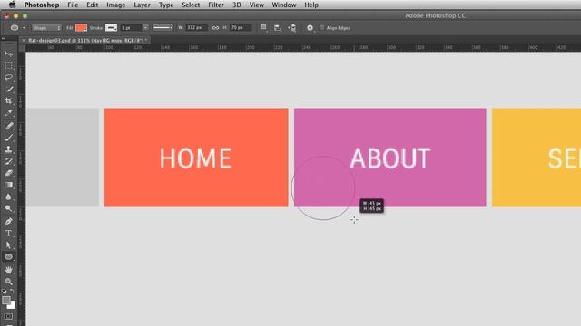Open the tool preset picker arrow
Screen dimensions: 581x326
[x=24, y=28]
